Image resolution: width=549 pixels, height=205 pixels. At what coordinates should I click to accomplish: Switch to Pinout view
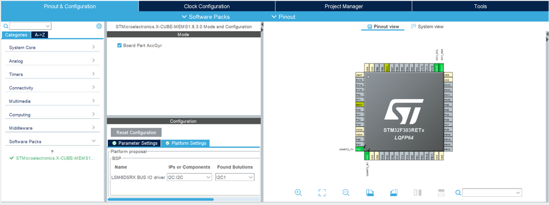point(383,26)
